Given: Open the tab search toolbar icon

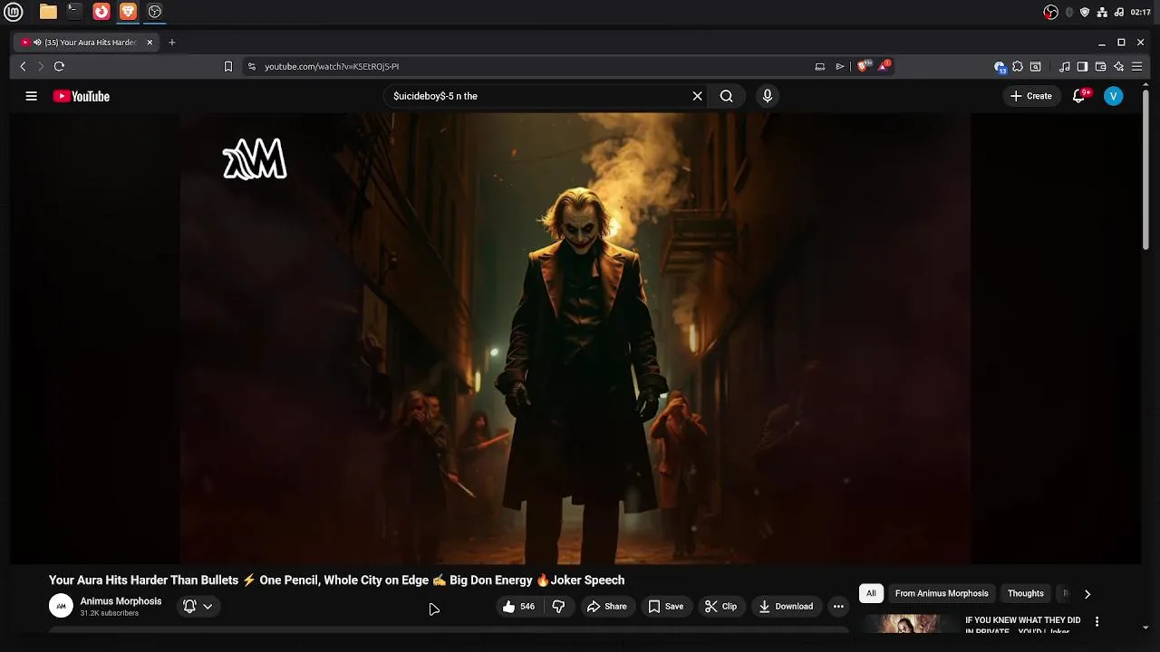Looking at the screenshot, I should click(1035, 66).
